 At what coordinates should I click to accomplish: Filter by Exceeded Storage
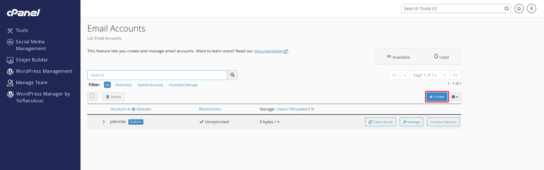(x=183, y=85)
